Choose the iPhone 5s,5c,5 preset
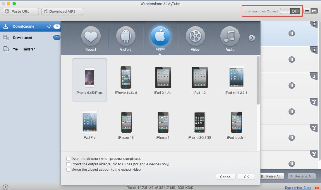 click(x=126, y=80)
